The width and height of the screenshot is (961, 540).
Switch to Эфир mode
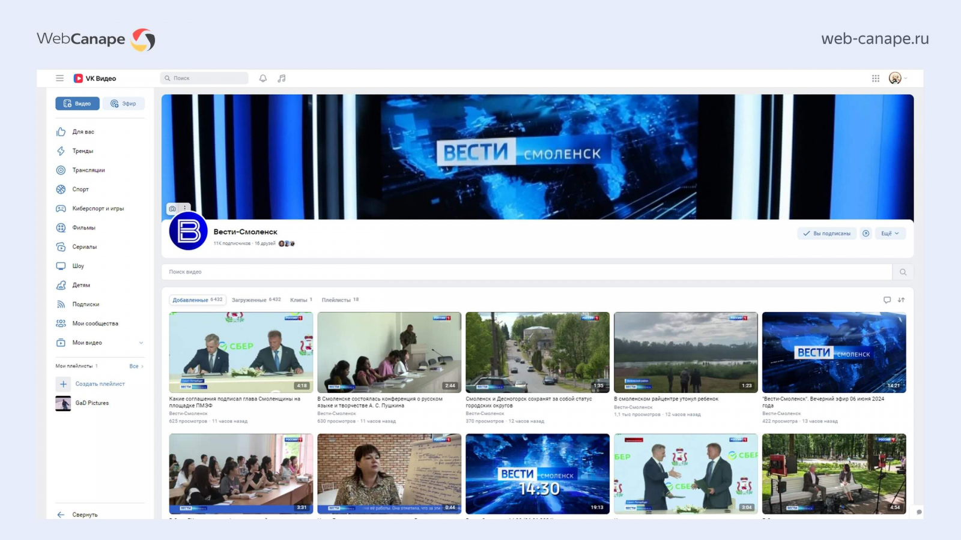[x=124, y=104]
